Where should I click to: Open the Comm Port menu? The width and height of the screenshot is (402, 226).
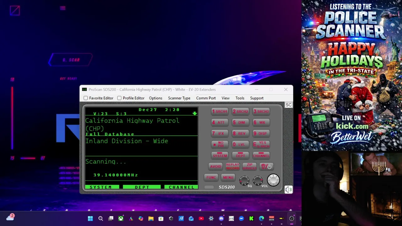(206, 98)
